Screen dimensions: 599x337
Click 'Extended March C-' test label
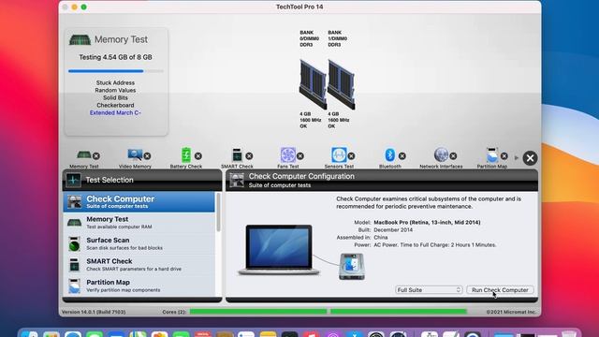tap(115, 112)
